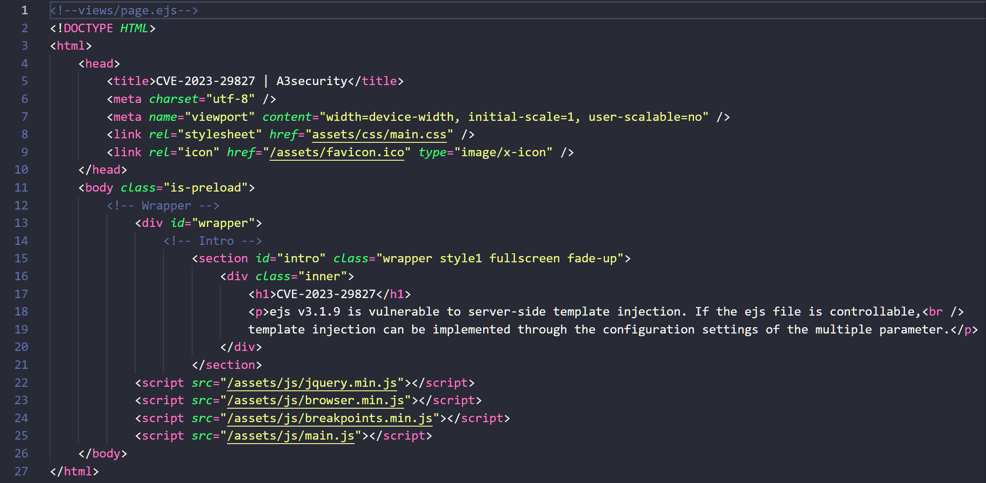Click the "wrapper" id value on the div
The width and height of the screenshot is (986, 483).
tap(223, 223)
